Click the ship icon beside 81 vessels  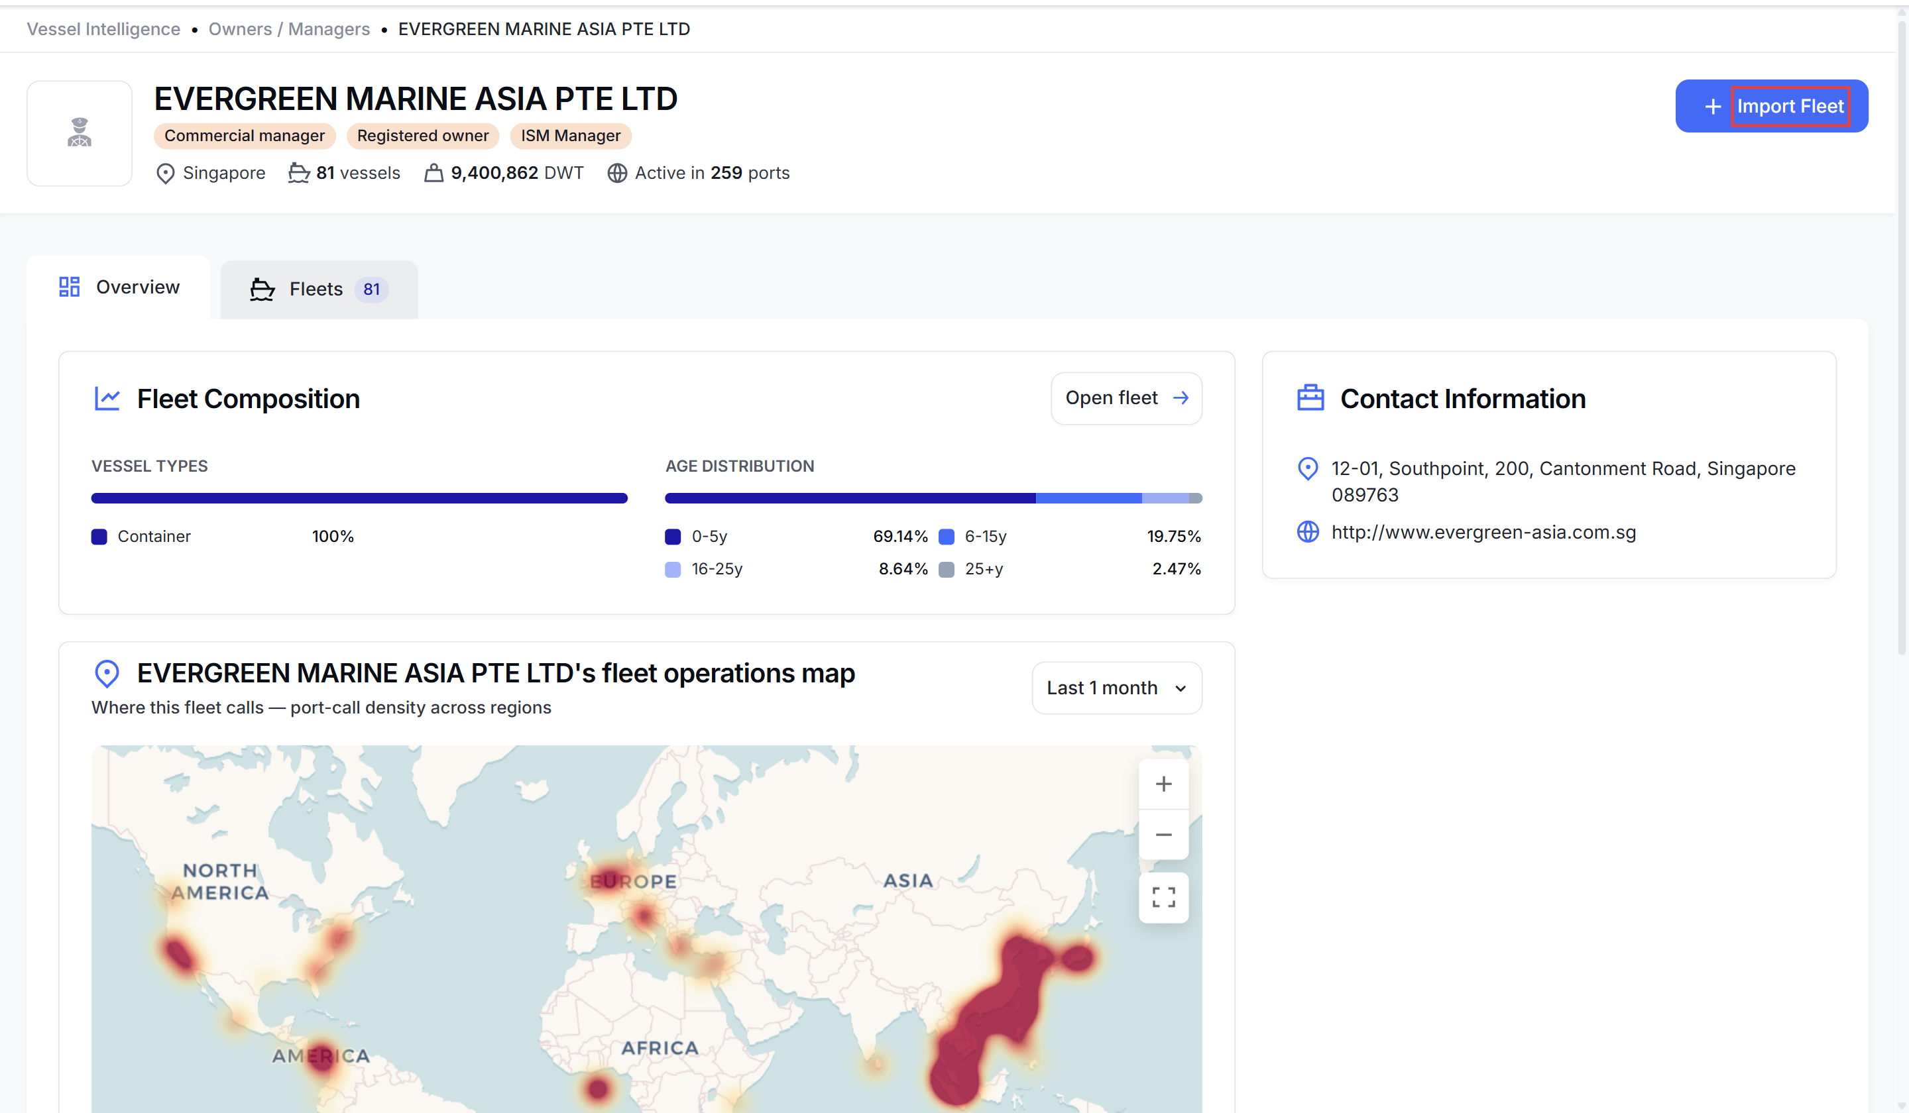299,174
